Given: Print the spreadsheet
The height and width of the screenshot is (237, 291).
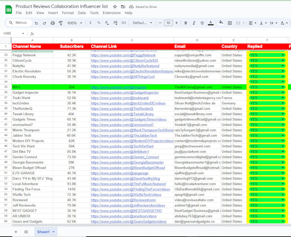Looking at the screenshot, I should [x=53, y=23].
